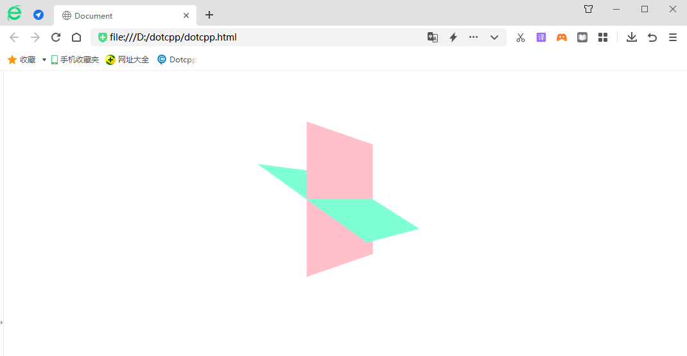Click the lightning speed mode icon
The image size is (687, 356).
[x=453, y=37]
